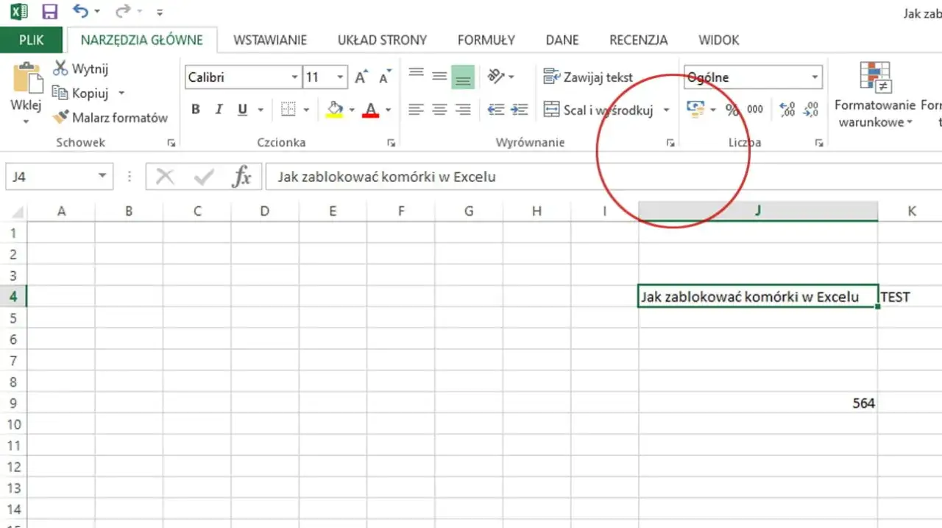Image resolution: width=942 pixels, height=528 pixels.
Task: Open the Calibri font dropdown
Action: (294, 77)
